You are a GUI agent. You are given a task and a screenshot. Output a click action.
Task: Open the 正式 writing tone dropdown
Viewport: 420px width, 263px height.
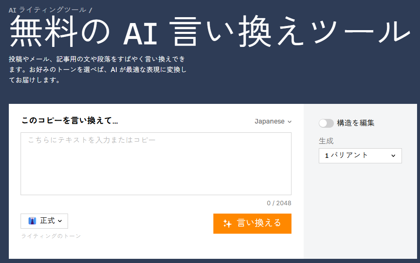[44, 221]
